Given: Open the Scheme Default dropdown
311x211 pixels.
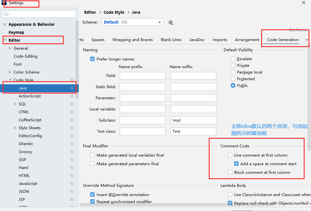Looking at the screenshot, I should coord(132,22).
